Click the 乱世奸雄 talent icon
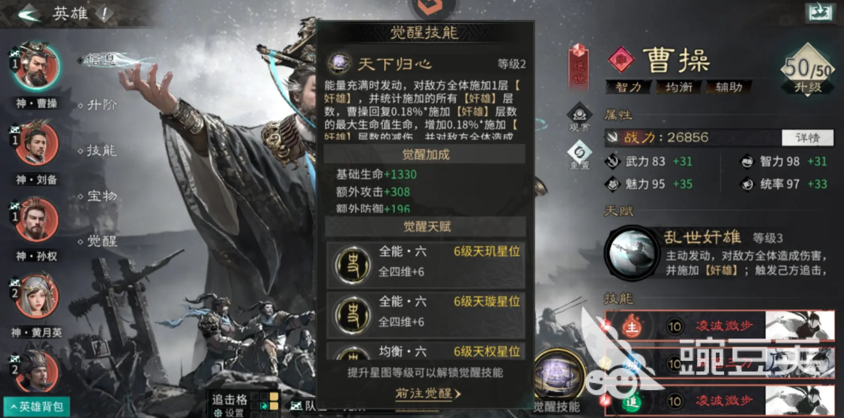 [x=631, y=253]
